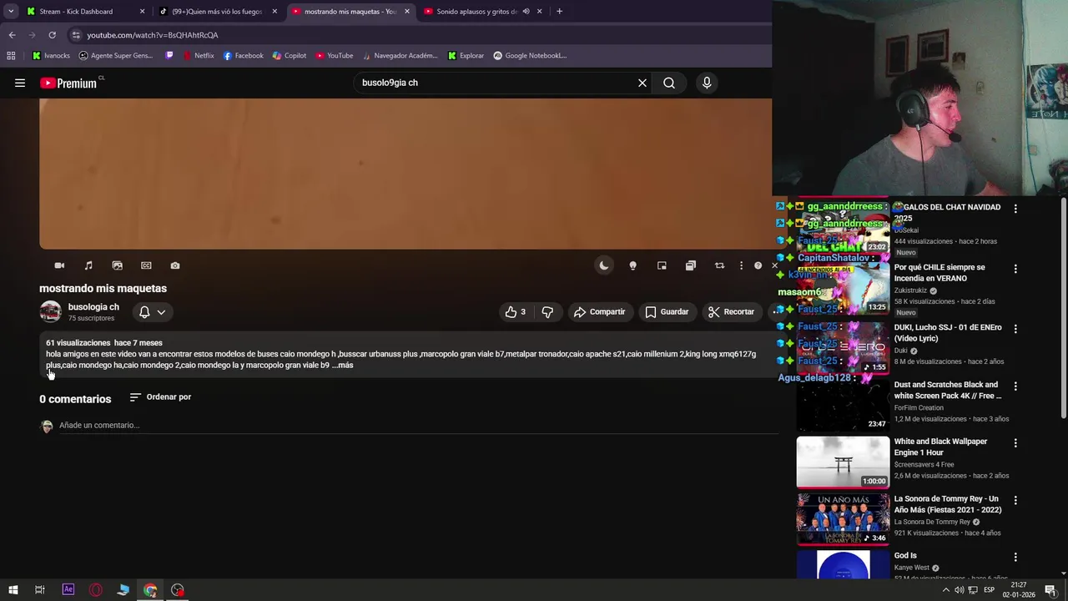Toggle picture-in-picture icon below the video
Viewport: 1068px width, 601px height.
pos(662,265)
